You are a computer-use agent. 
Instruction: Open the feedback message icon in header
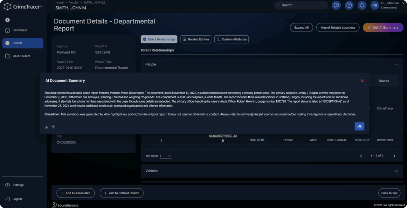coord(336,5)
